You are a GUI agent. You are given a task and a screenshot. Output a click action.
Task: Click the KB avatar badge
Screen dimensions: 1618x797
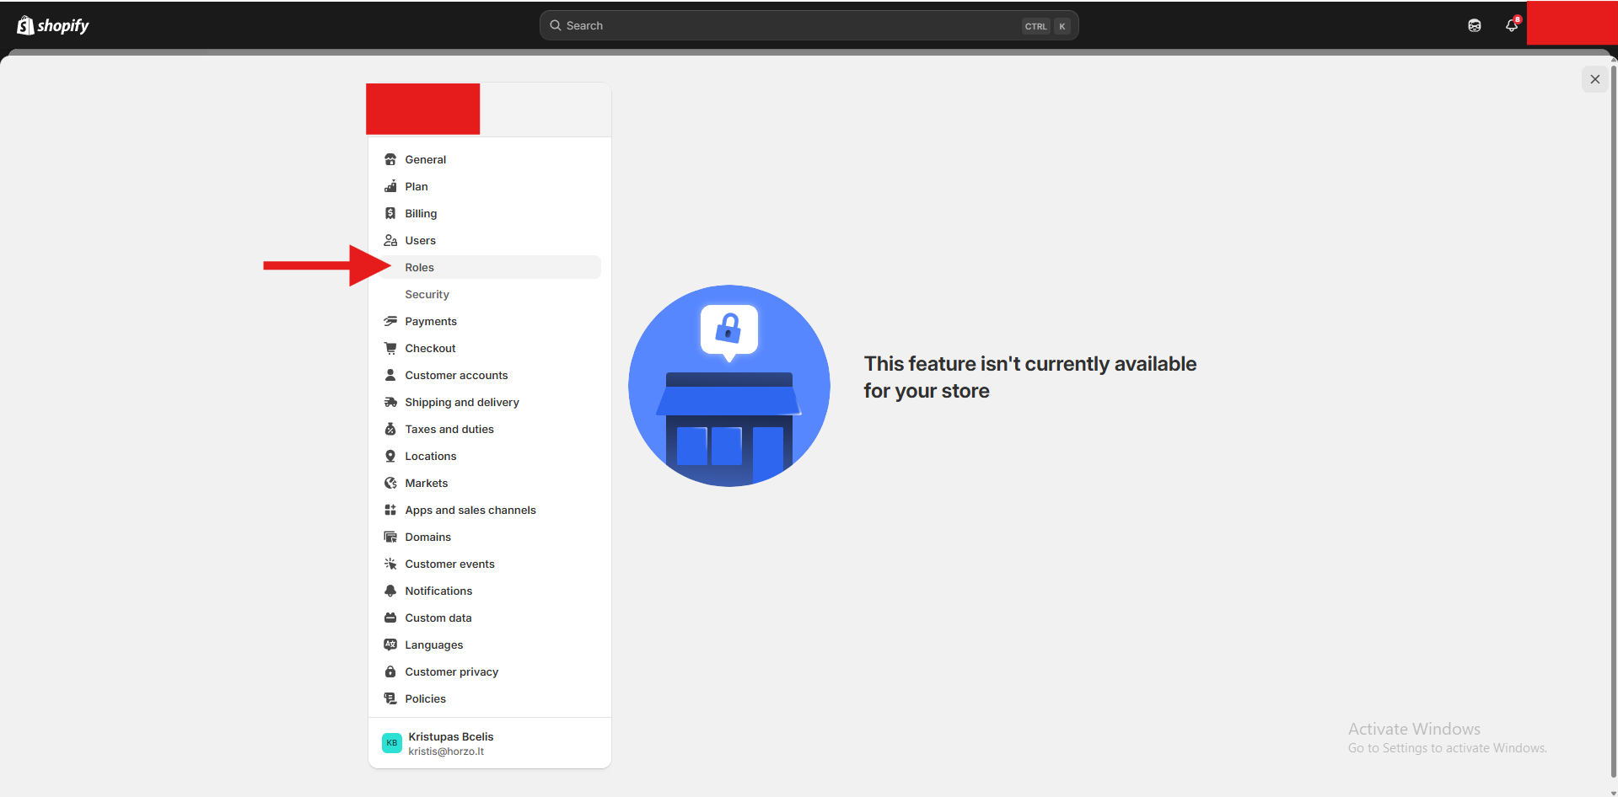pyautogui.click(x=391, y=743)
